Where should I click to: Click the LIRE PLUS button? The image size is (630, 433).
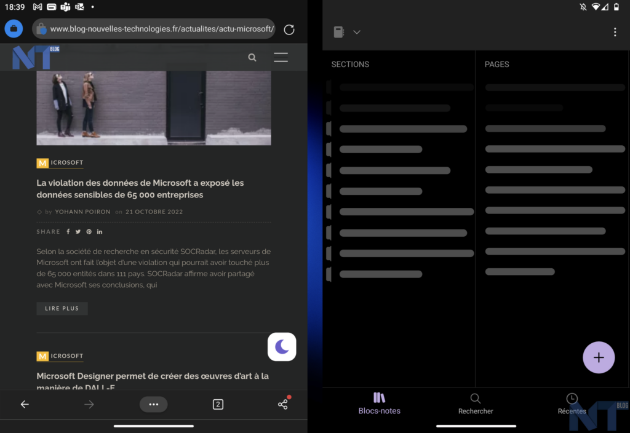coord(62,309)
